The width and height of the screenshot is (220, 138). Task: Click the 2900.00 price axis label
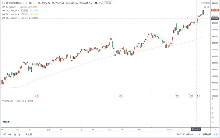point(215,3)
